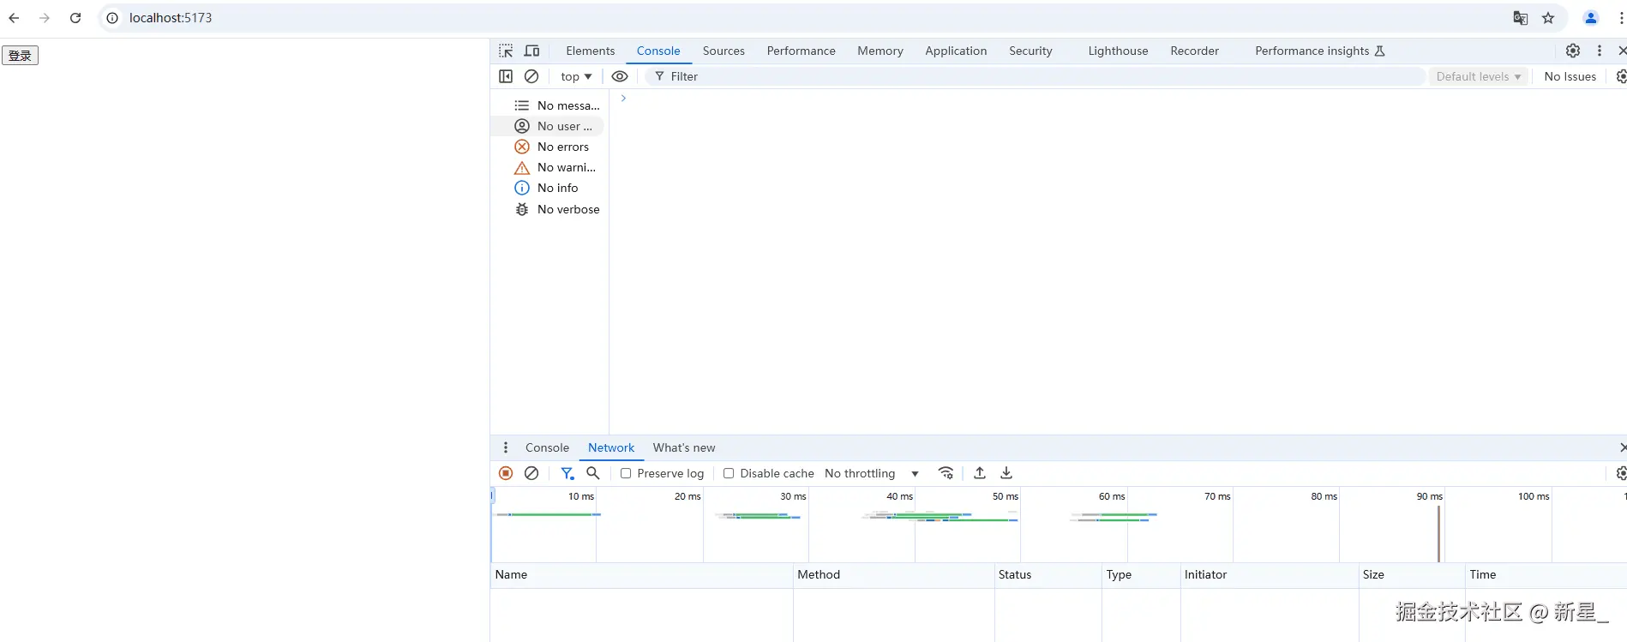Open the top JavaScript context dropdown

coord(576,76)
